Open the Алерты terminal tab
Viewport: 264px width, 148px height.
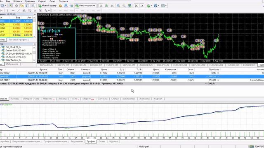pyautogui.click(x=62, y=99)
